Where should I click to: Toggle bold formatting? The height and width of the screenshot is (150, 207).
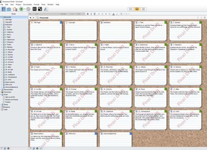88,14
